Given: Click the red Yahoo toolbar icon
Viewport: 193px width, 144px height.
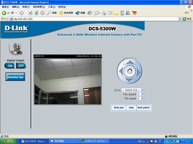Looking at the screenshot, I should tap(134, 13).
